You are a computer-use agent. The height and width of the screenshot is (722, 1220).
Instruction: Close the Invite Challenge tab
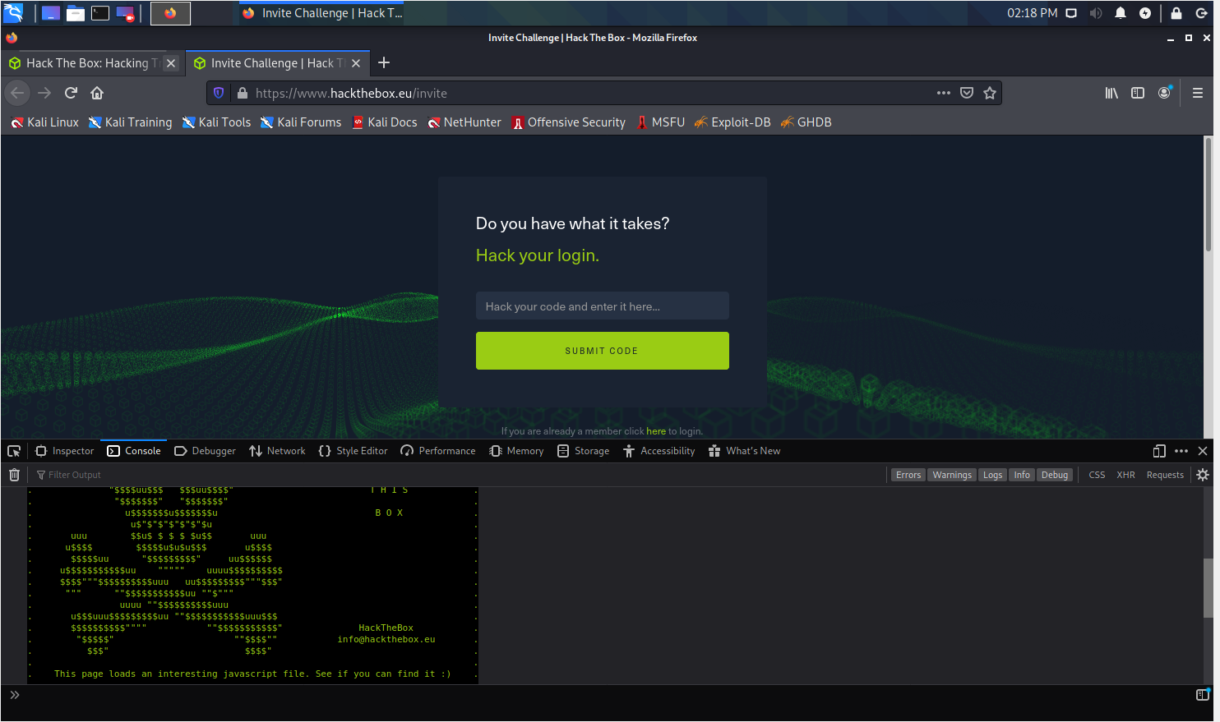click(356, 63)
